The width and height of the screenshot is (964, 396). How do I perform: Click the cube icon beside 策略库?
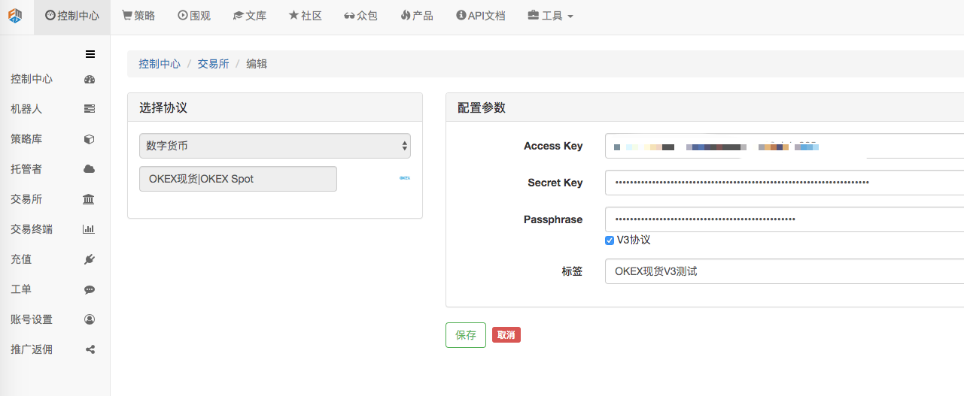[x=90, y=139]
